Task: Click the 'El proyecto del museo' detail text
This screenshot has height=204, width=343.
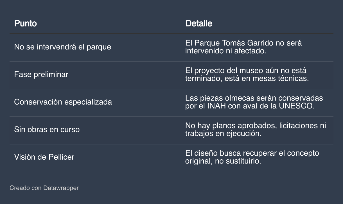Action: tap(245, 71)
